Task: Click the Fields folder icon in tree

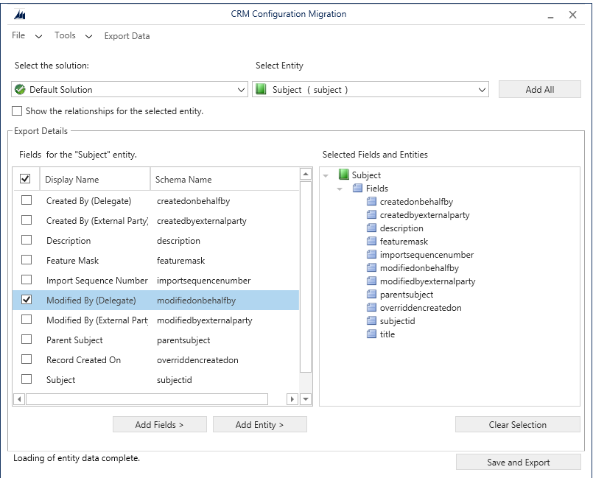Action: [x=357, y=188]
